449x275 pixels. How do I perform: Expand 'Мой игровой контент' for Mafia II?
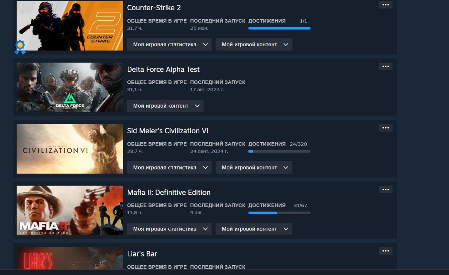tap(254, 229)
